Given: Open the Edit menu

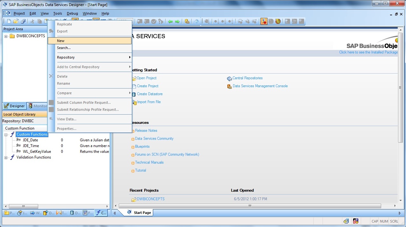Looking at the screenshot, I should coord(33,13).
